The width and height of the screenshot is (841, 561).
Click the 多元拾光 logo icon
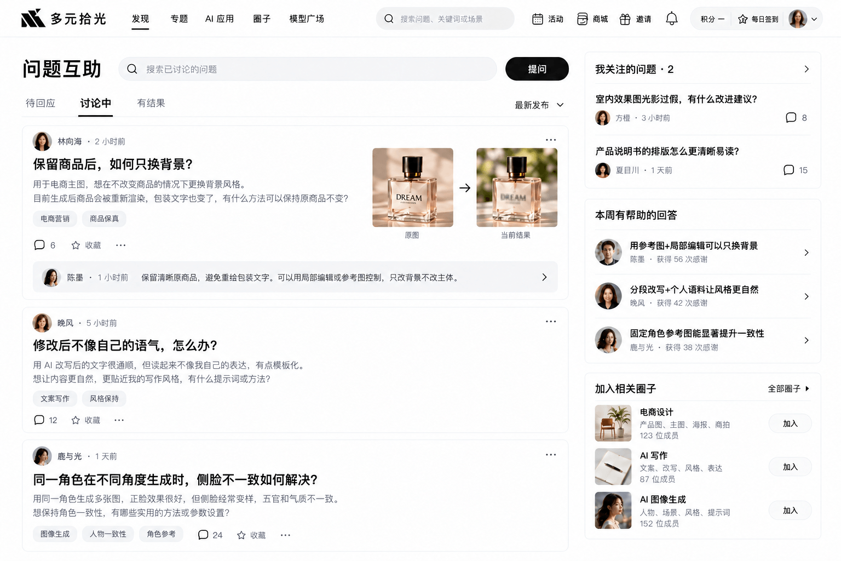[33, 19]
